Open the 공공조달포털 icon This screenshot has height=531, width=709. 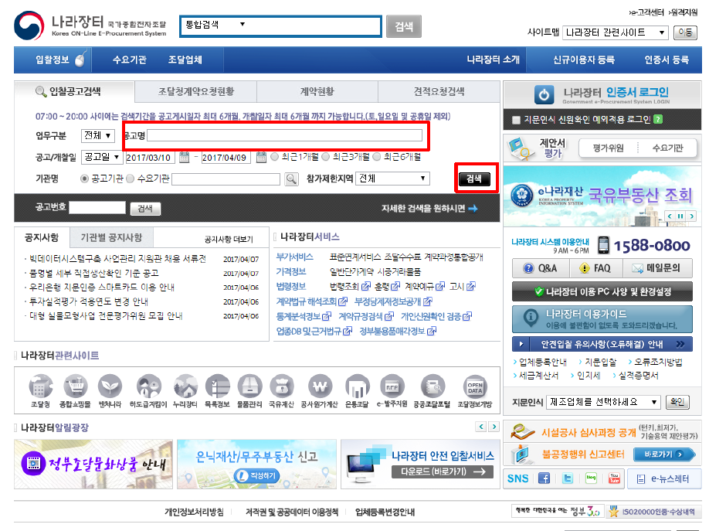click(x=433, y=387)
